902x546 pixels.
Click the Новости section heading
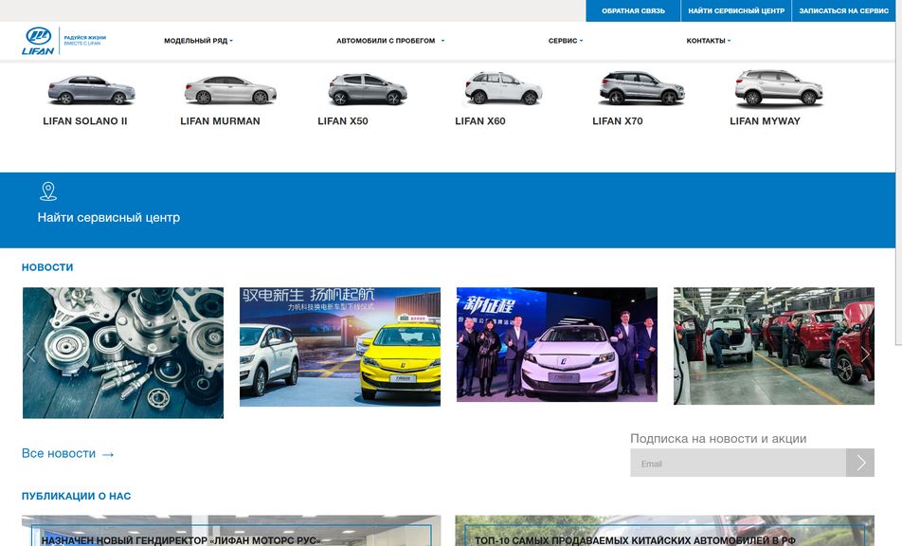(47, 267)
